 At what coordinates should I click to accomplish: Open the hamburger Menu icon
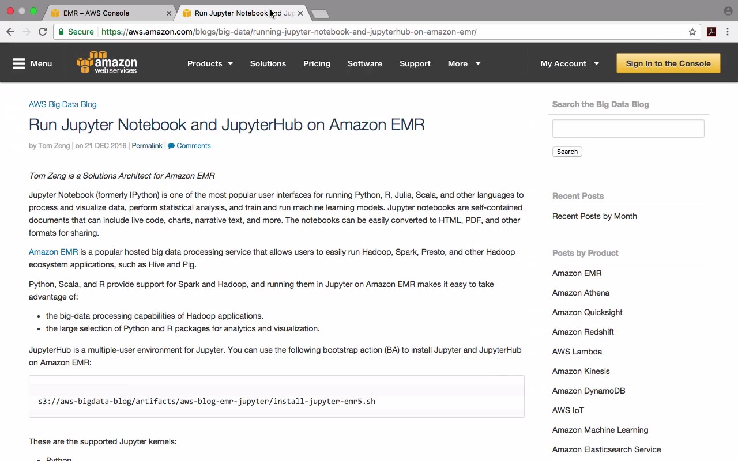(x=19, y=63)
